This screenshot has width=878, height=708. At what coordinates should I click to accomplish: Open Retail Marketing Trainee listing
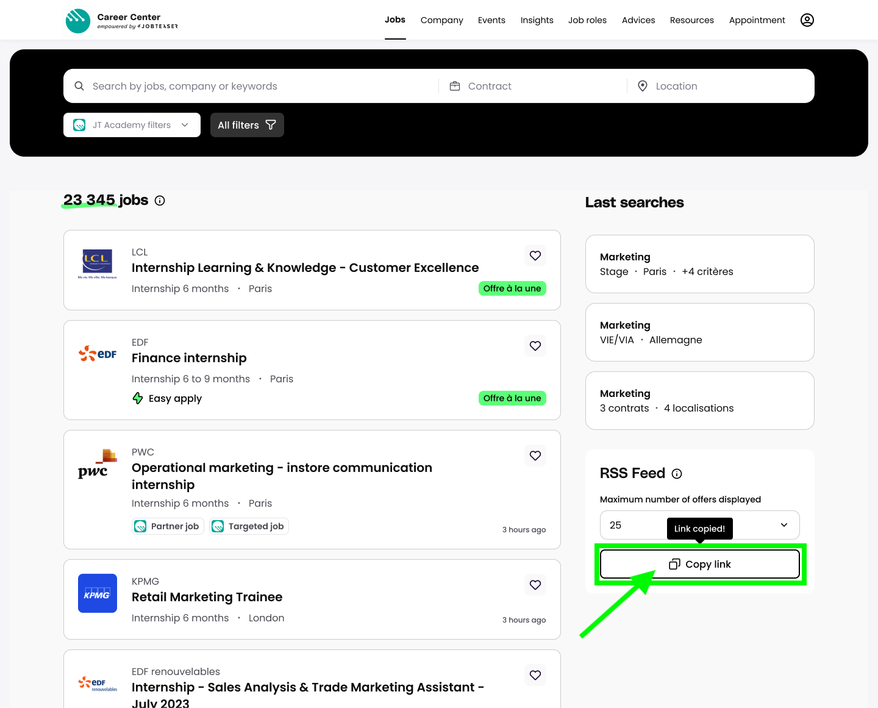207,597
